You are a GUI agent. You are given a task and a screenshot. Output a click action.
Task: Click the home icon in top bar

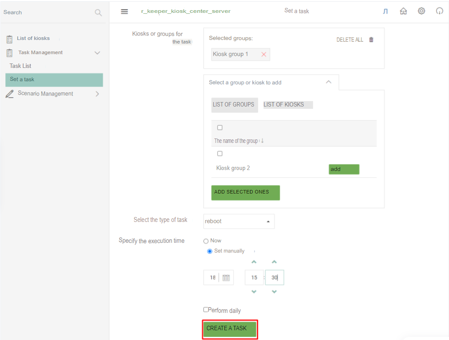coord(403,11)
